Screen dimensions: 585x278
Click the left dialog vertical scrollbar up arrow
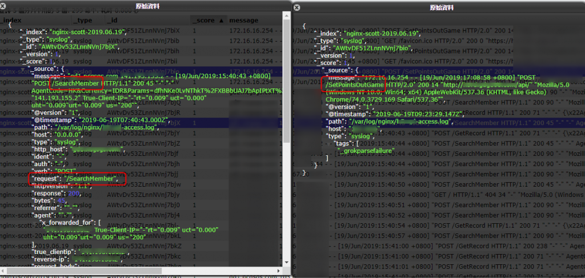[287, 14]
